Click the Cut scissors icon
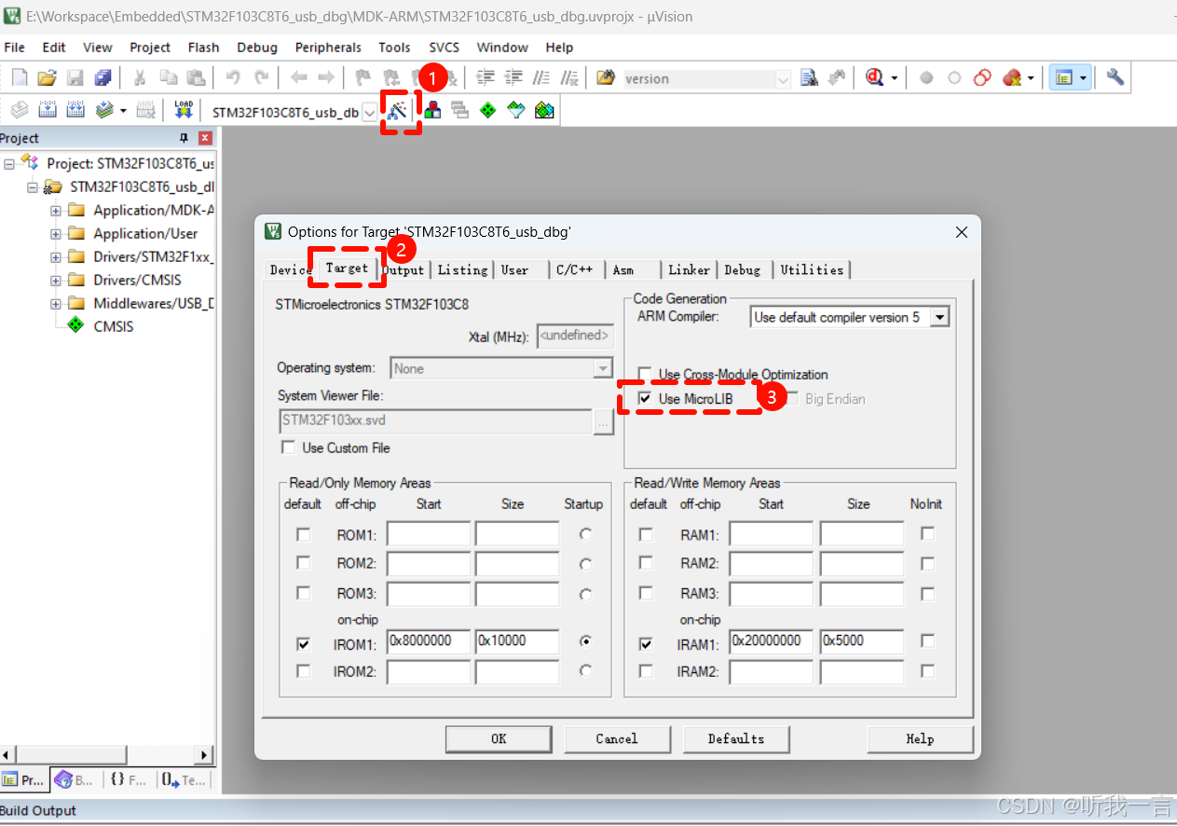 [140, 78]
